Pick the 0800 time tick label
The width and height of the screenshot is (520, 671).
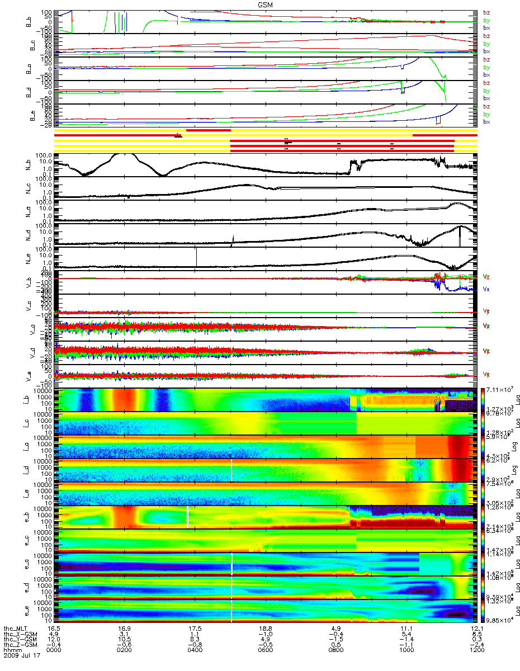point(336,650)
